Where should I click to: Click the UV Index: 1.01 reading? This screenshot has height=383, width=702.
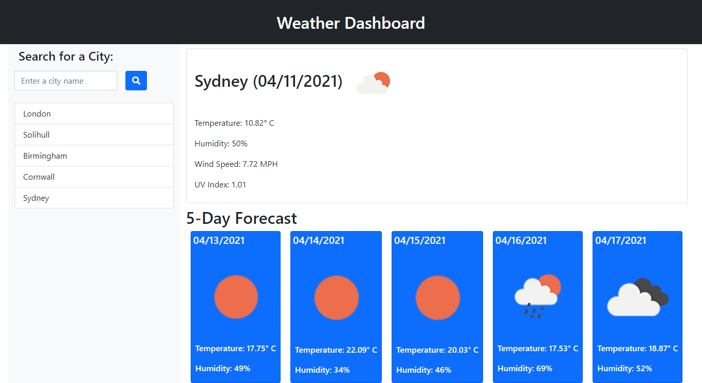coord(220,184)
